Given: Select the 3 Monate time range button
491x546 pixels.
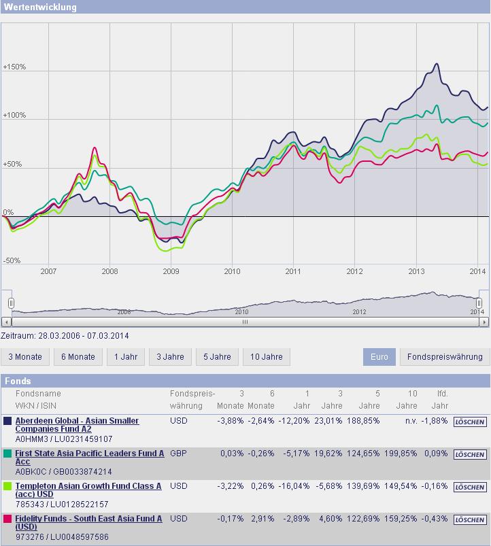Looking at the screenshot, I should coord(25,357).
